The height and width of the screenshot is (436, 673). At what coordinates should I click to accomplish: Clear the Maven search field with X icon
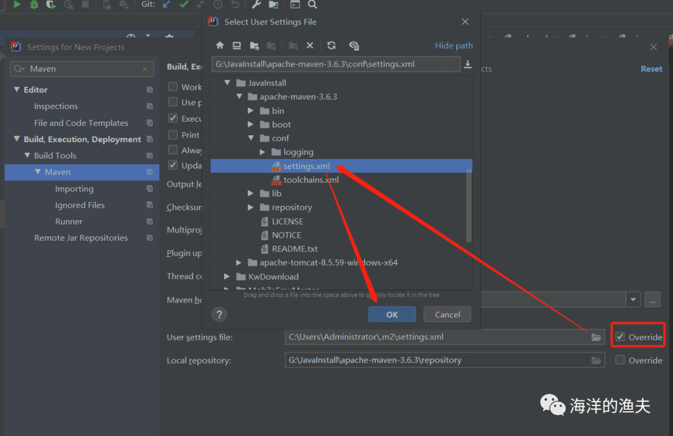(x=145, y=69)
